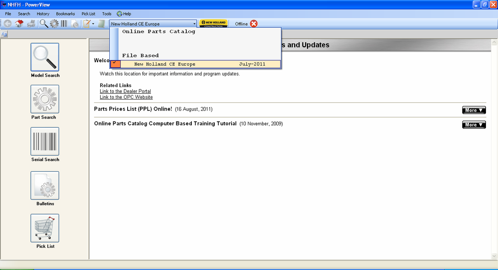Open the Pick List shopping cart button

click(45, 228)
